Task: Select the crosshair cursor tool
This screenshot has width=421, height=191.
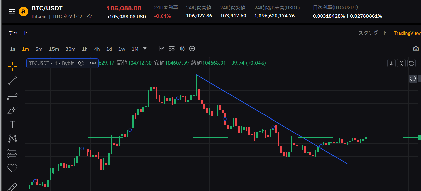Action: 12,66
